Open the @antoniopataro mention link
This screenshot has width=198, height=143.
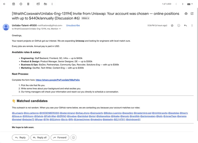click(x=148, y=116)
